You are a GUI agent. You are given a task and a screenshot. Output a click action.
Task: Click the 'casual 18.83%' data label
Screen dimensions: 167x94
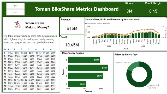coord(123,62)
